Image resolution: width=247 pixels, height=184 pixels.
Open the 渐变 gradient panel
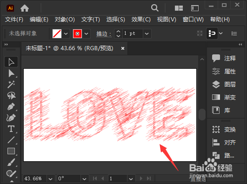[224, 98]
